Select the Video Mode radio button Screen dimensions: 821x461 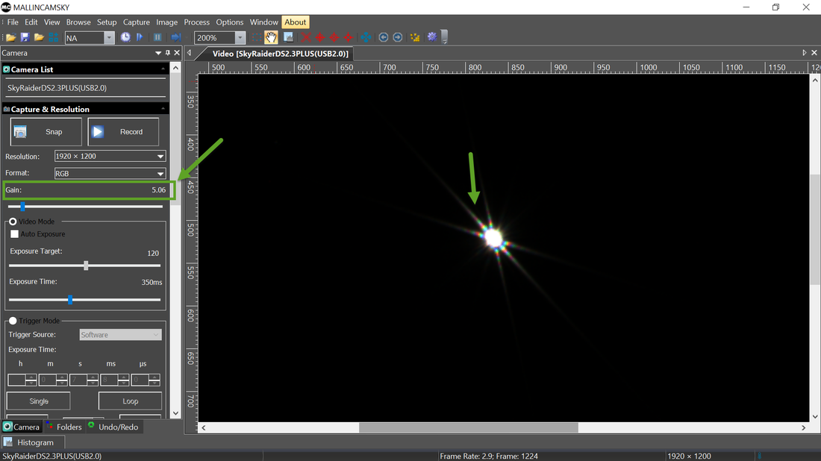pyautogui.click(x=13, y=222)
